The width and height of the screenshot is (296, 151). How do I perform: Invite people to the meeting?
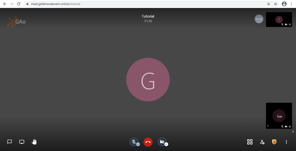[262, 142]
